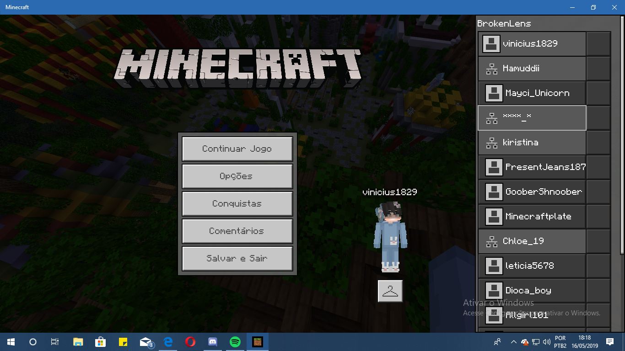Click the controller icon beside Dioca_boy
This screenshot has width=625, height=351.
pyautogui.click(x=494, y=291)
